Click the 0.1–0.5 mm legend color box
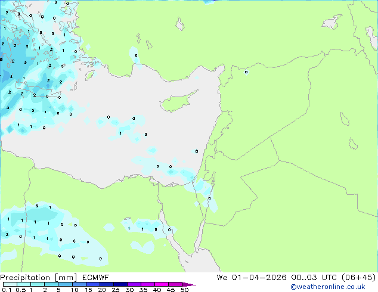This screenshot has height=292, width=378. (10, 284)
